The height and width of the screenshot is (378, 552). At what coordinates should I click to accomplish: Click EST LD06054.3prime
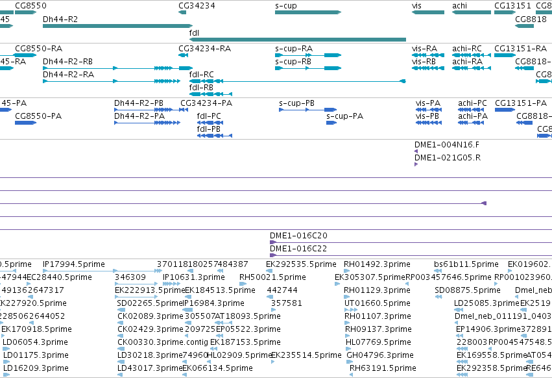coord(35,342)
